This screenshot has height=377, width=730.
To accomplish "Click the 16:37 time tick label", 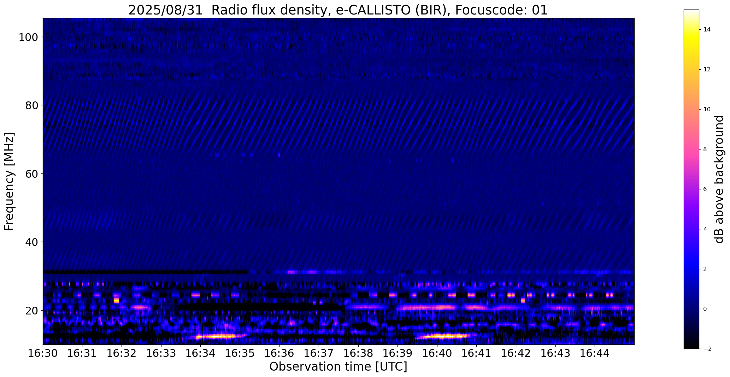I will pos(319,353).
